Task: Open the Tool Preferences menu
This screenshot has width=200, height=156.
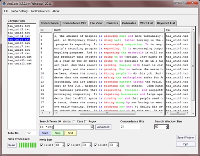Action: [40, 11]
